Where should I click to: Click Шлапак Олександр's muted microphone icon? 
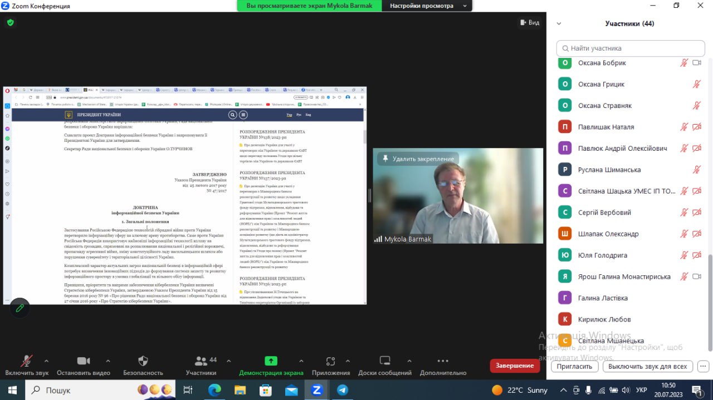(684, 234)
